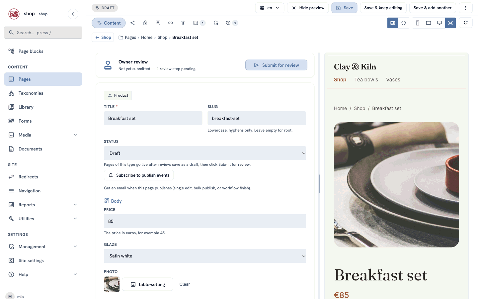This screenshot has height=299, width=478.
Task: Click Submit for review
Action: click(276, 65)
